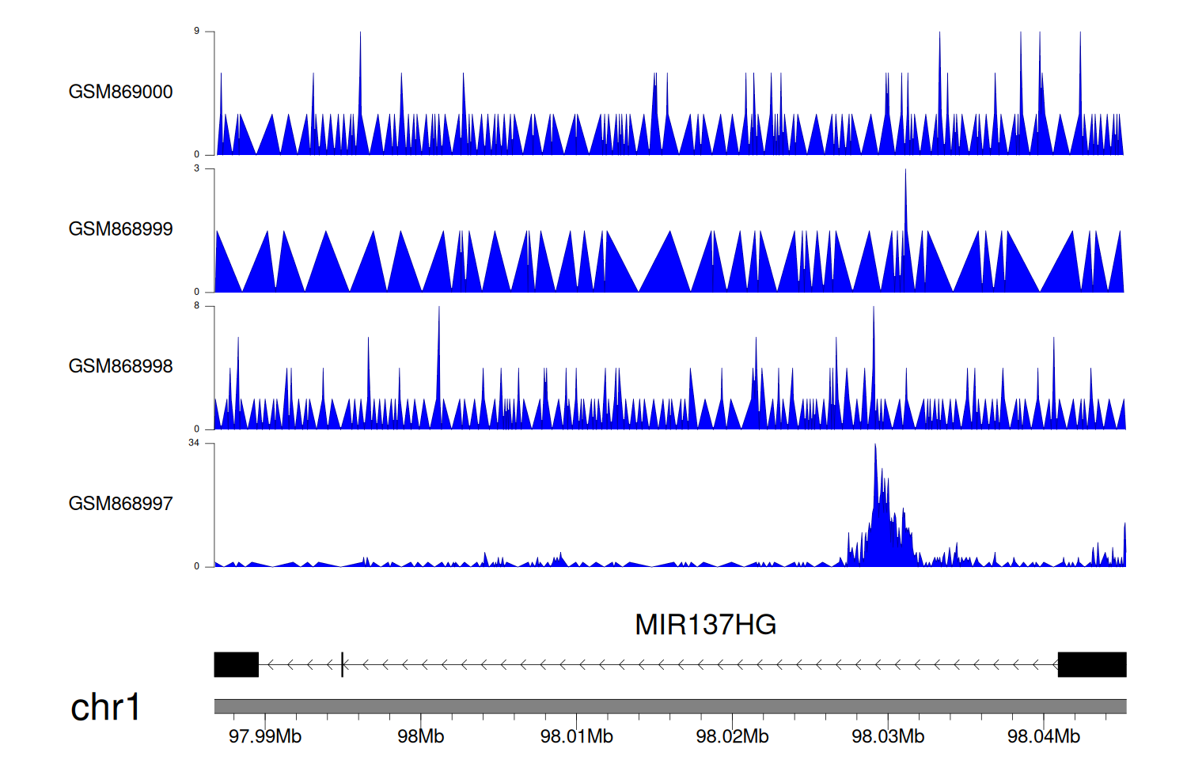This screenshot has width=1187, height=775.
Task: Click the 98Mb axis label
Action: pos(420,736)
